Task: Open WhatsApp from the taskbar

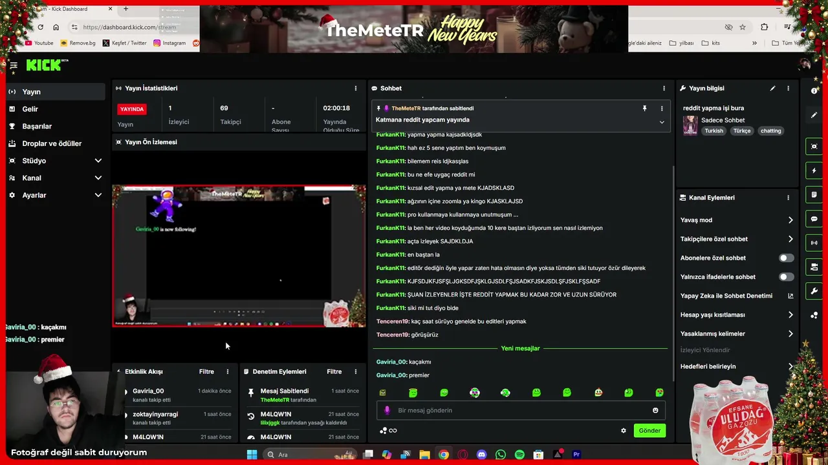Action: 501,455
